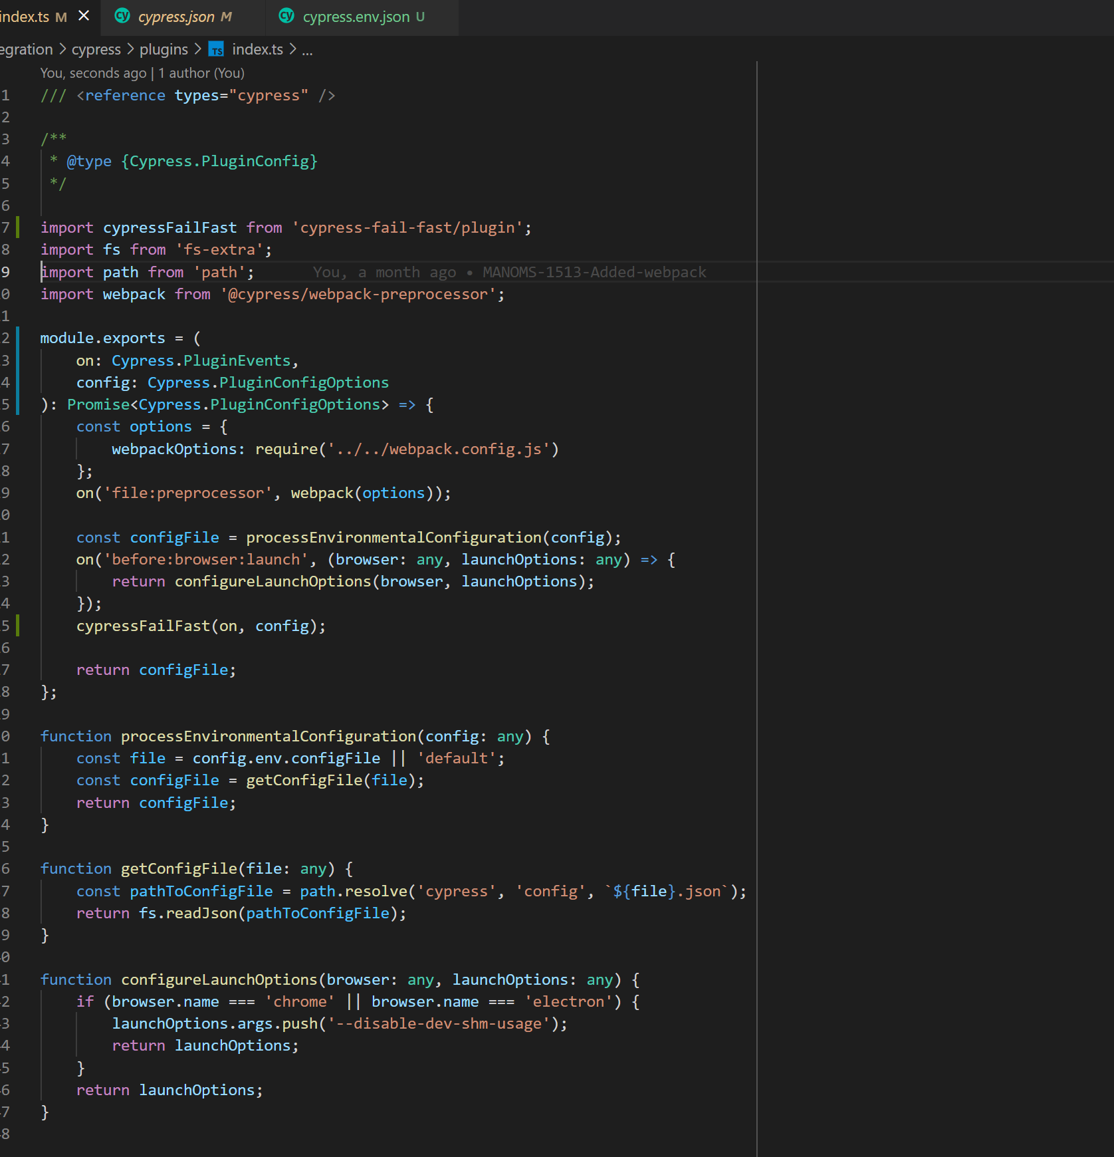Open the '1 author (You)' code lens

click(201, 73)
